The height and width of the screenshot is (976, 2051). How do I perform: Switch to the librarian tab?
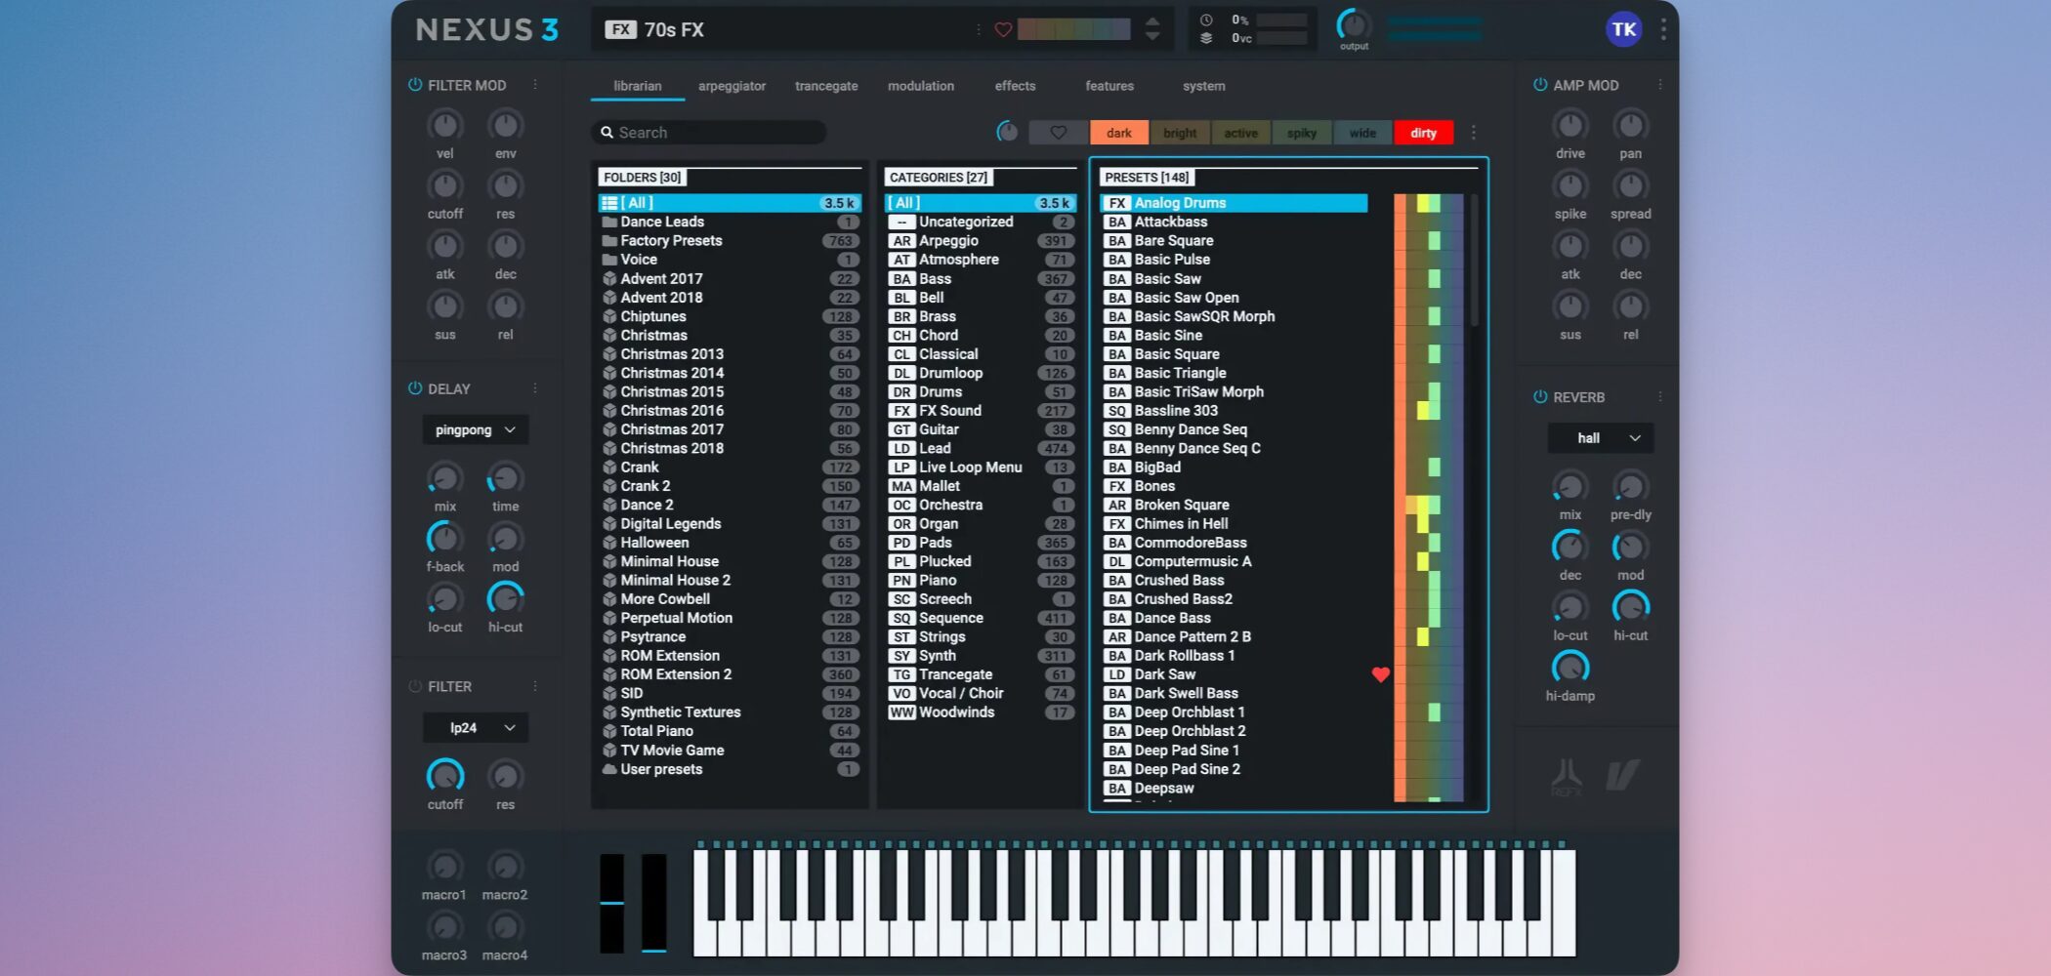(x=638, y=86)
